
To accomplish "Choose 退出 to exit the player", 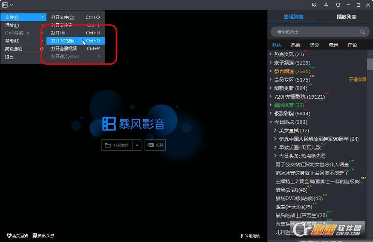I will 23,57.
